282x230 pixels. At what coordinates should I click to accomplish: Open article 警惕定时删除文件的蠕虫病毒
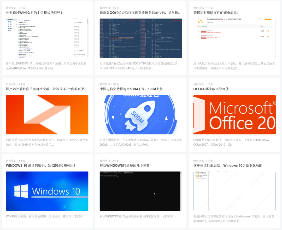(216, 13)
